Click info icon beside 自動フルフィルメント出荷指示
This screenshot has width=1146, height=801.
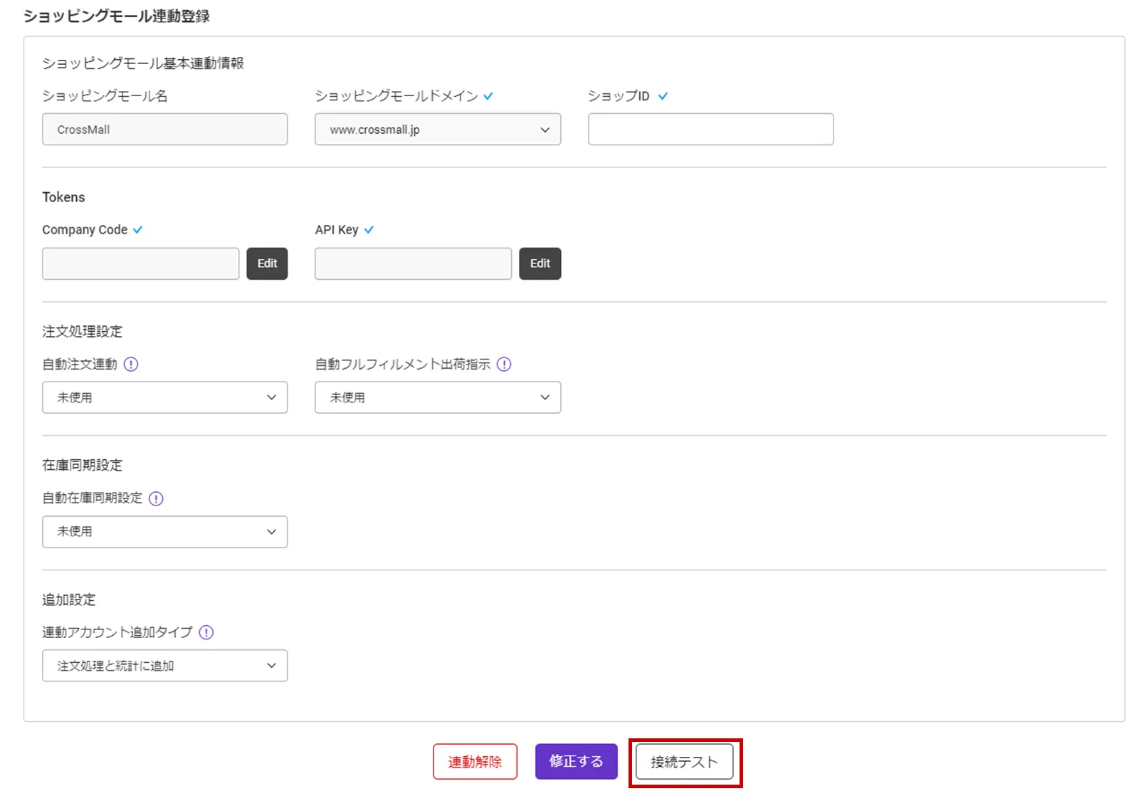click(x=504, y=365)
